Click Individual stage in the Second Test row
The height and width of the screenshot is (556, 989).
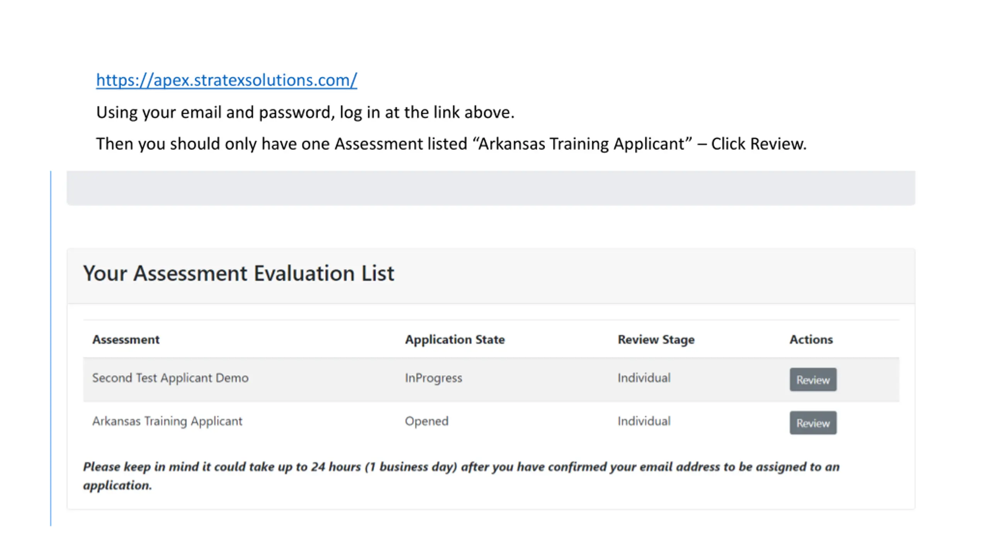tap(644, 378)
